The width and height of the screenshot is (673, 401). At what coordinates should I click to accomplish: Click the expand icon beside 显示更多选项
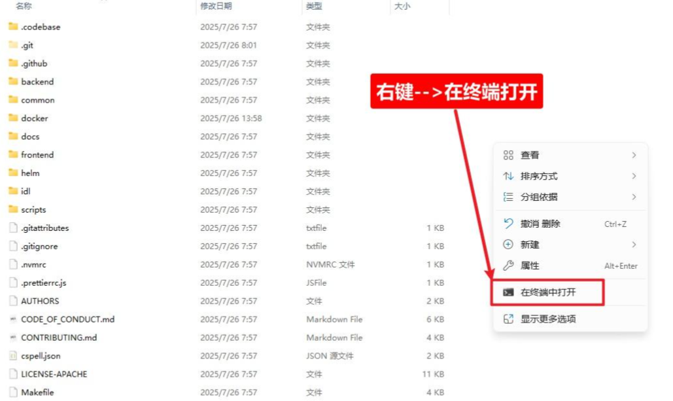click(508, 319)
